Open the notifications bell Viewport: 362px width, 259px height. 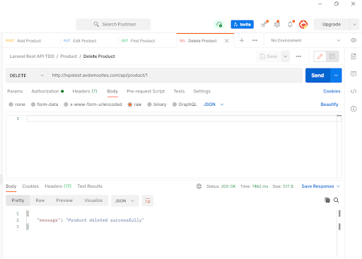290,24
